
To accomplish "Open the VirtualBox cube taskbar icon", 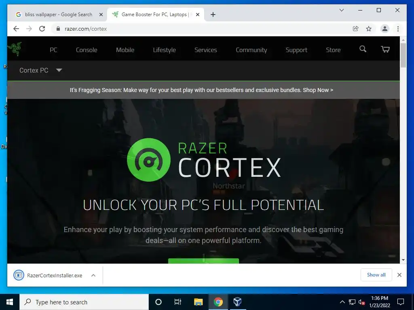I will click(238, 302).
